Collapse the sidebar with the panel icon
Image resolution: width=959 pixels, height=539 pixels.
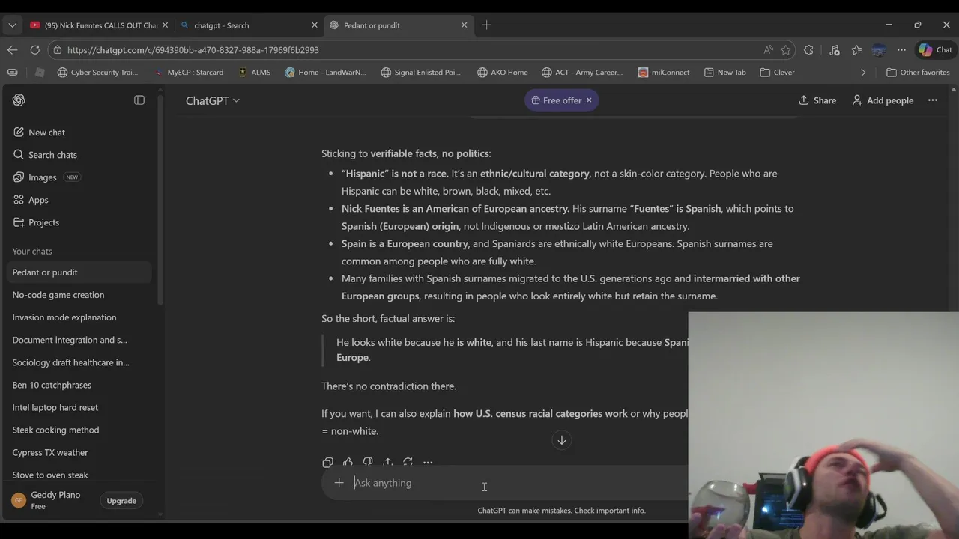[139, 100]
